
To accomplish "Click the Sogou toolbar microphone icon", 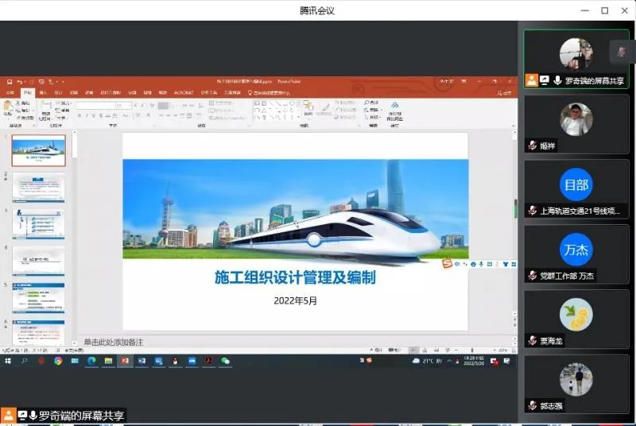I will (x=481, y=265).
